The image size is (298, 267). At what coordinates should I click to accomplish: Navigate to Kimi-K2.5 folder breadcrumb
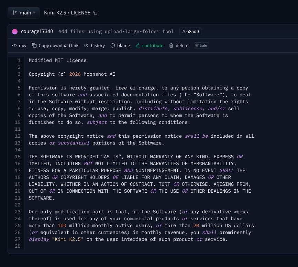pos(55,13)
